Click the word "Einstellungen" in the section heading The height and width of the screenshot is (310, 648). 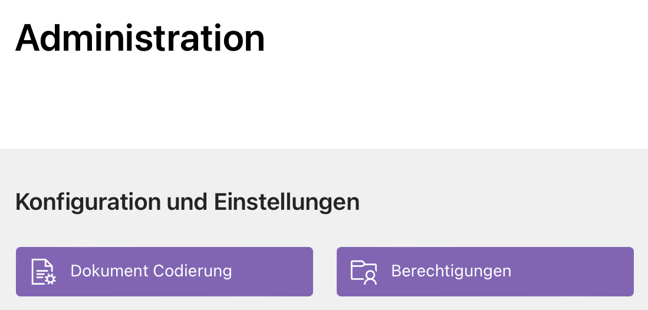tap(287, 203)
